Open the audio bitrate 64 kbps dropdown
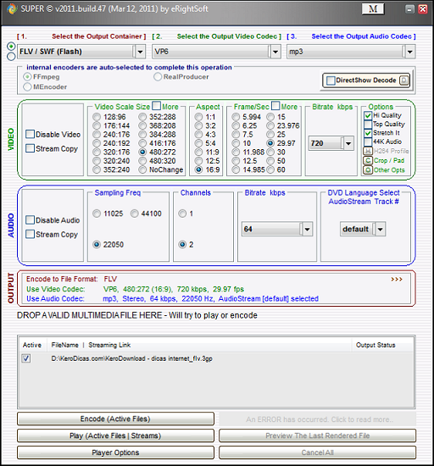 click(x=307, y=229)
